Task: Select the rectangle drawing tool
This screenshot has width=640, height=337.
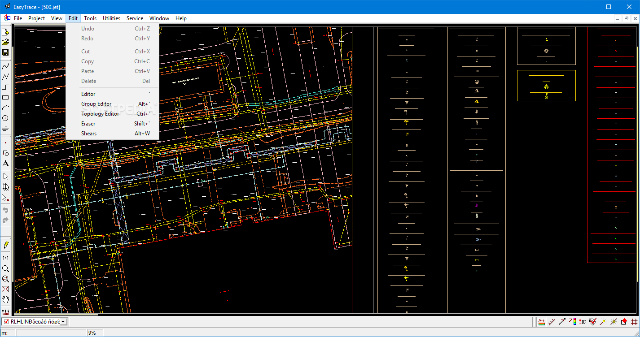Action: coord(5,97)
